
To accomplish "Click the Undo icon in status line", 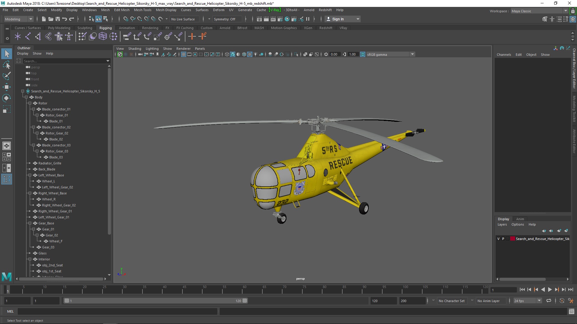I will (x=65, y=19).
